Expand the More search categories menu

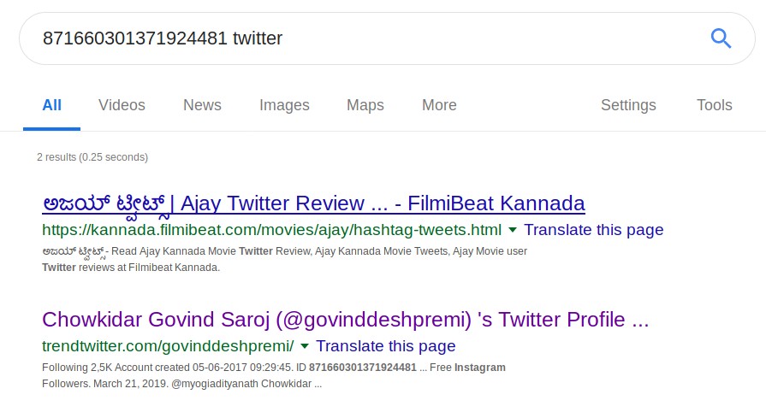439,105
